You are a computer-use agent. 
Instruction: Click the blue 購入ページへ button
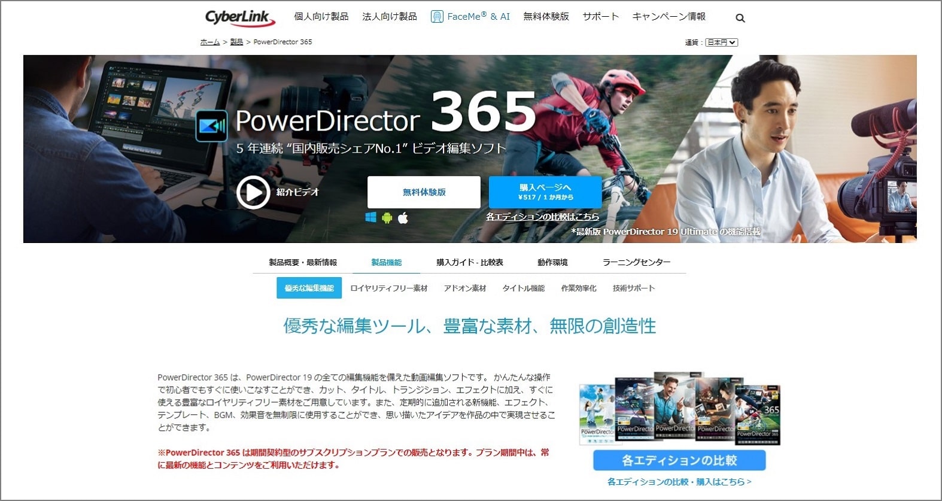tap(545, 192)
